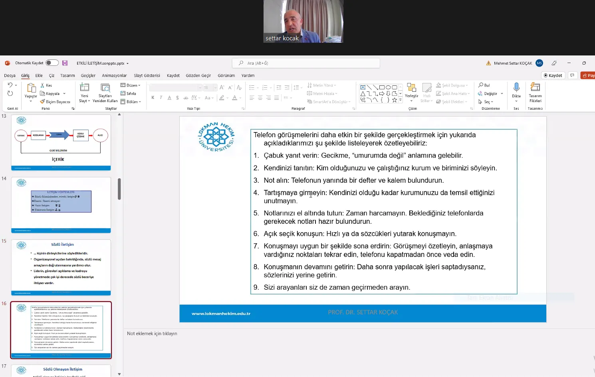Image resolution: width=595 pixels, height=377 pixels.
Task: Toggle the Otomatik Kaydet switch
Action: point(52,63)
